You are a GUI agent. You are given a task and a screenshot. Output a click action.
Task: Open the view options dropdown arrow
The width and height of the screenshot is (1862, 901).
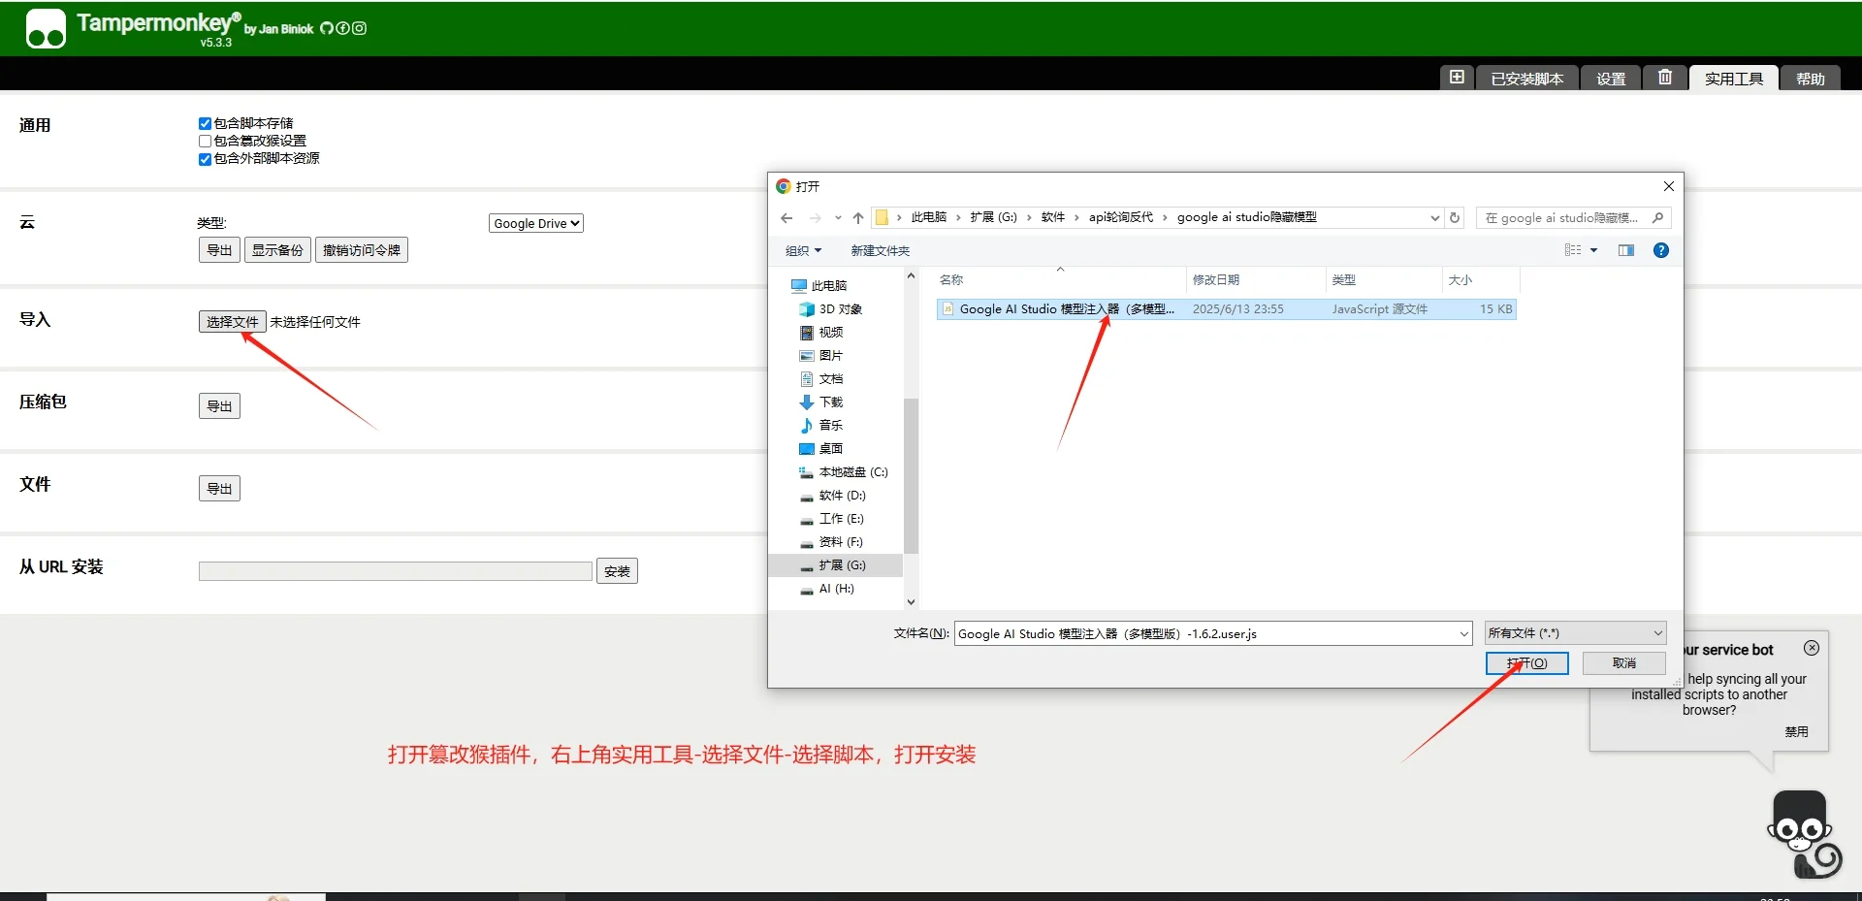[x=1593, y=250]
